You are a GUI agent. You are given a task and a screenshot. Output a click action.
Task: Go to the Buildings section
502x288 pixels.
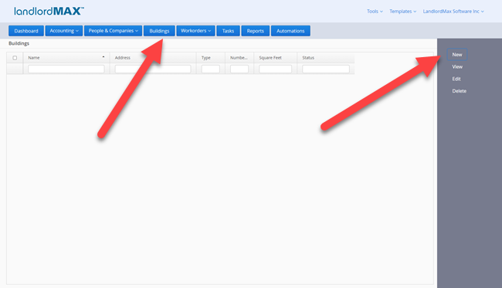click(159, 31)
